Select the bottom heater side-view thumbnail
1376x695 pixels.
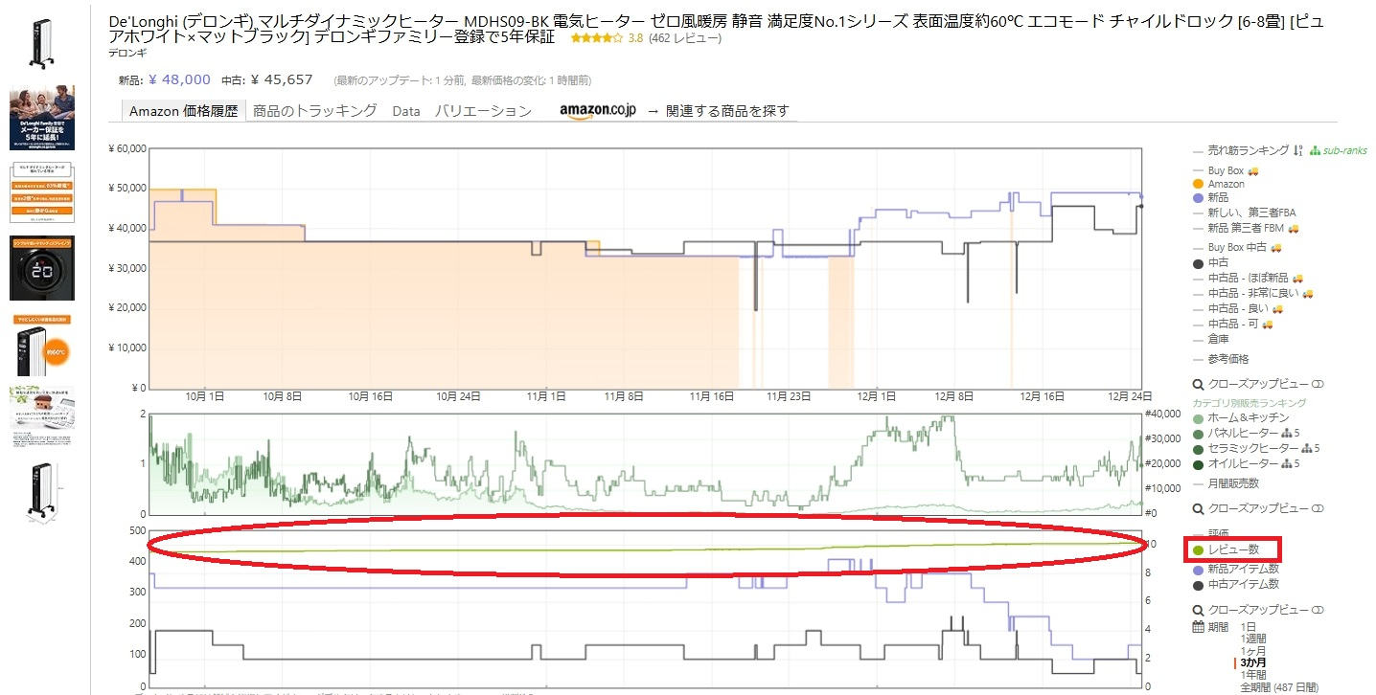(x=41, y=492)
